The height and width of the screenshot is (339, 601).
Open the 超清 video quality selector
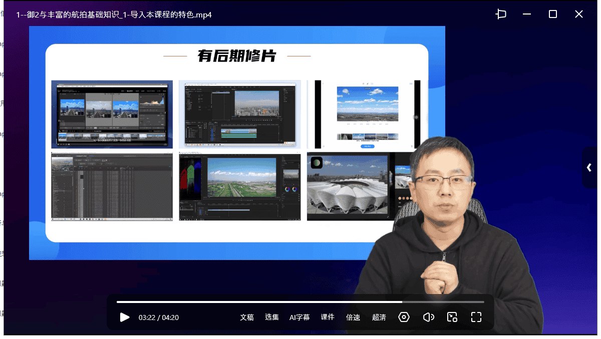379,317
